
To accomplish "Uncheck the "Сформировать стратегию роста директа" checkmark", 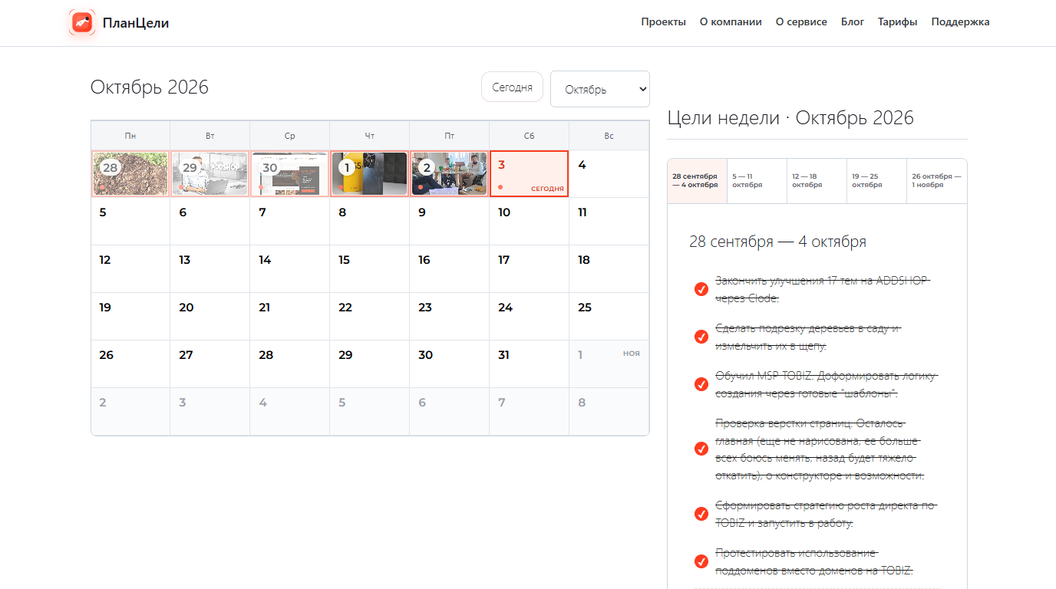I will click(x=701, y=514).
